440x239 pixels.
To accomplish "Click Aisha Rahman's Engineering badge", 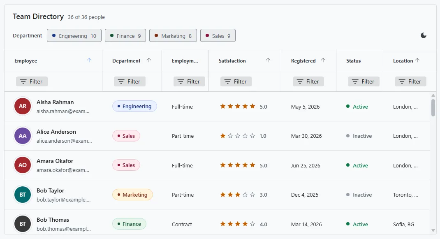I will point(135,106).
